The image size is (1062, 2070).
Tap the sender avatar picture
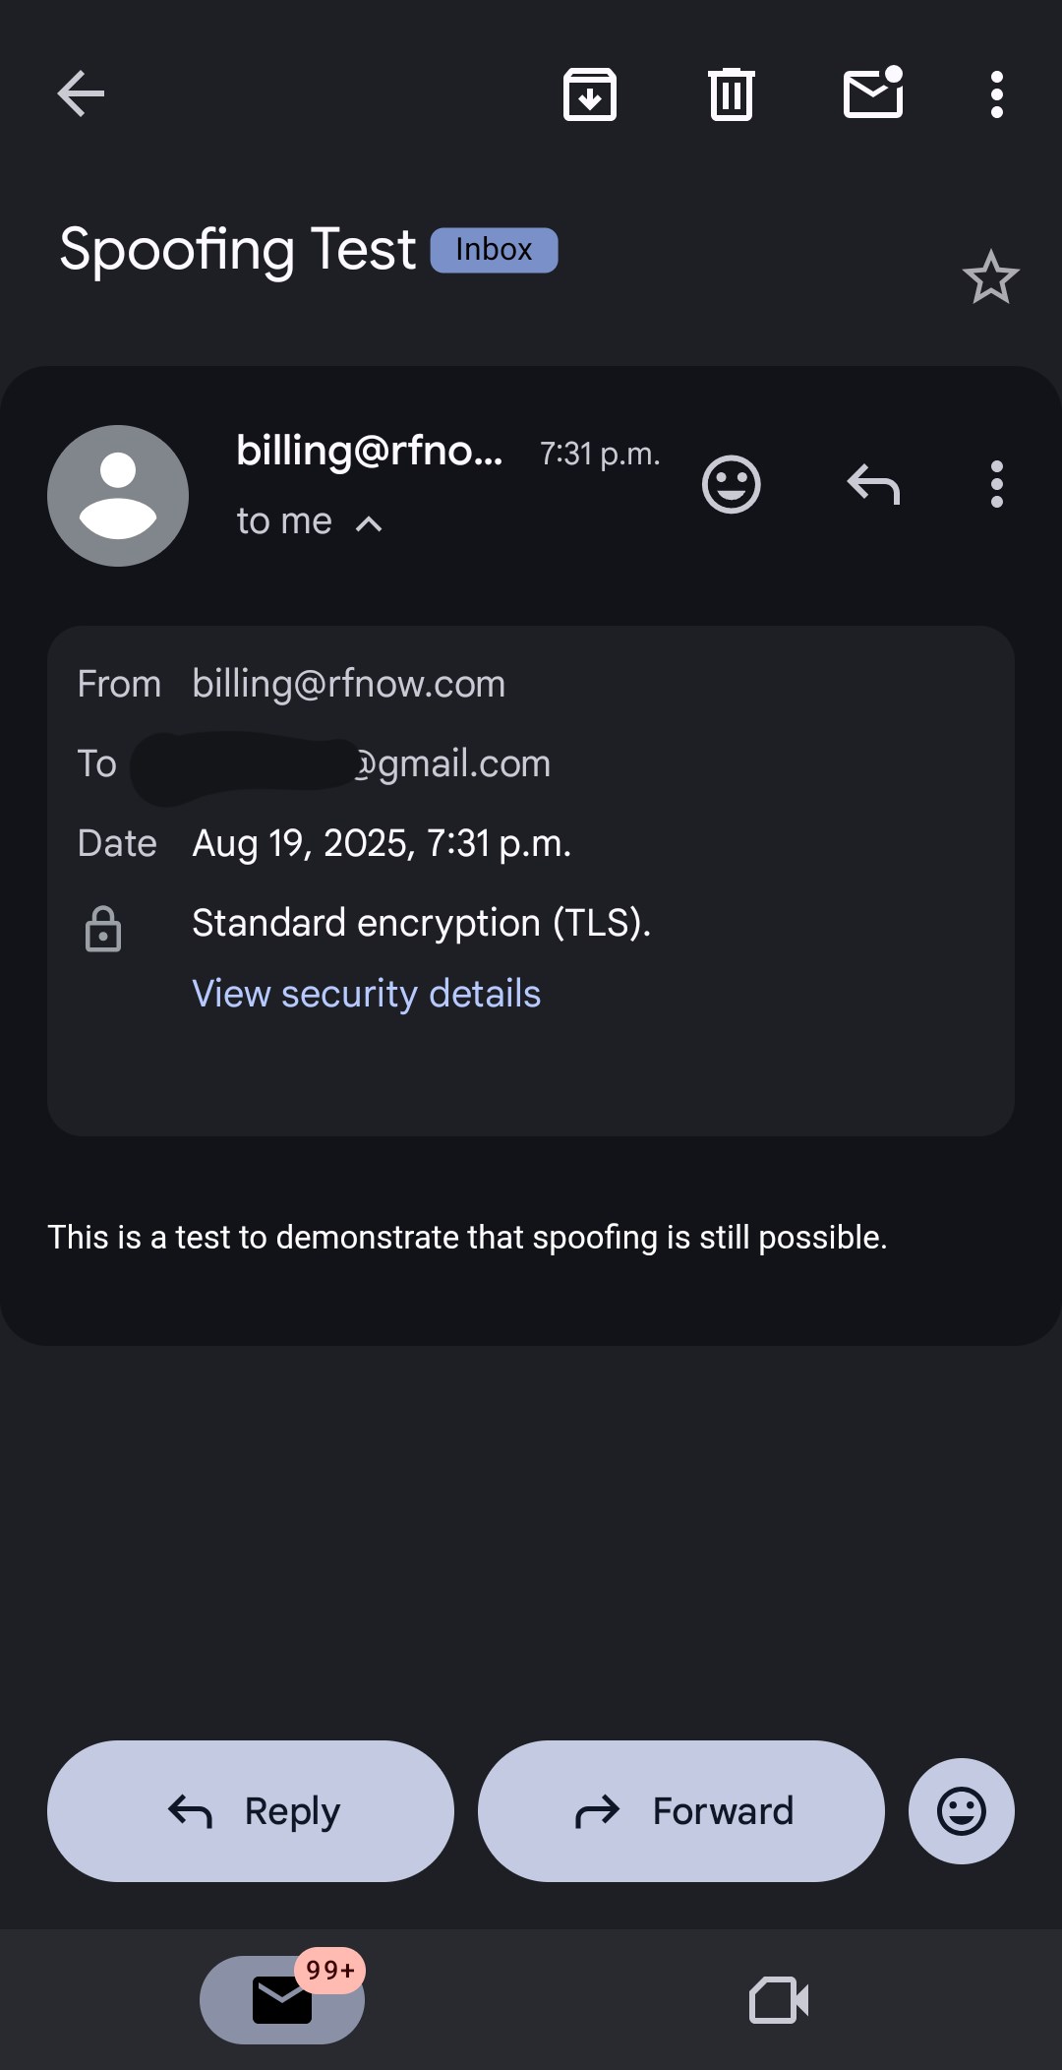click(x=118, y=496)
